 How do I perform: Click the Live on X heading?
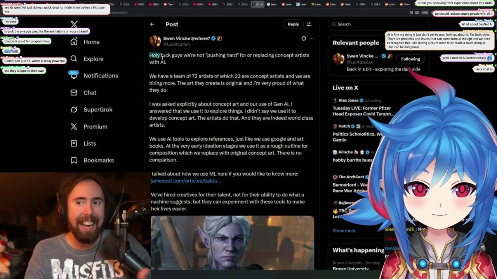click(345, 88)
